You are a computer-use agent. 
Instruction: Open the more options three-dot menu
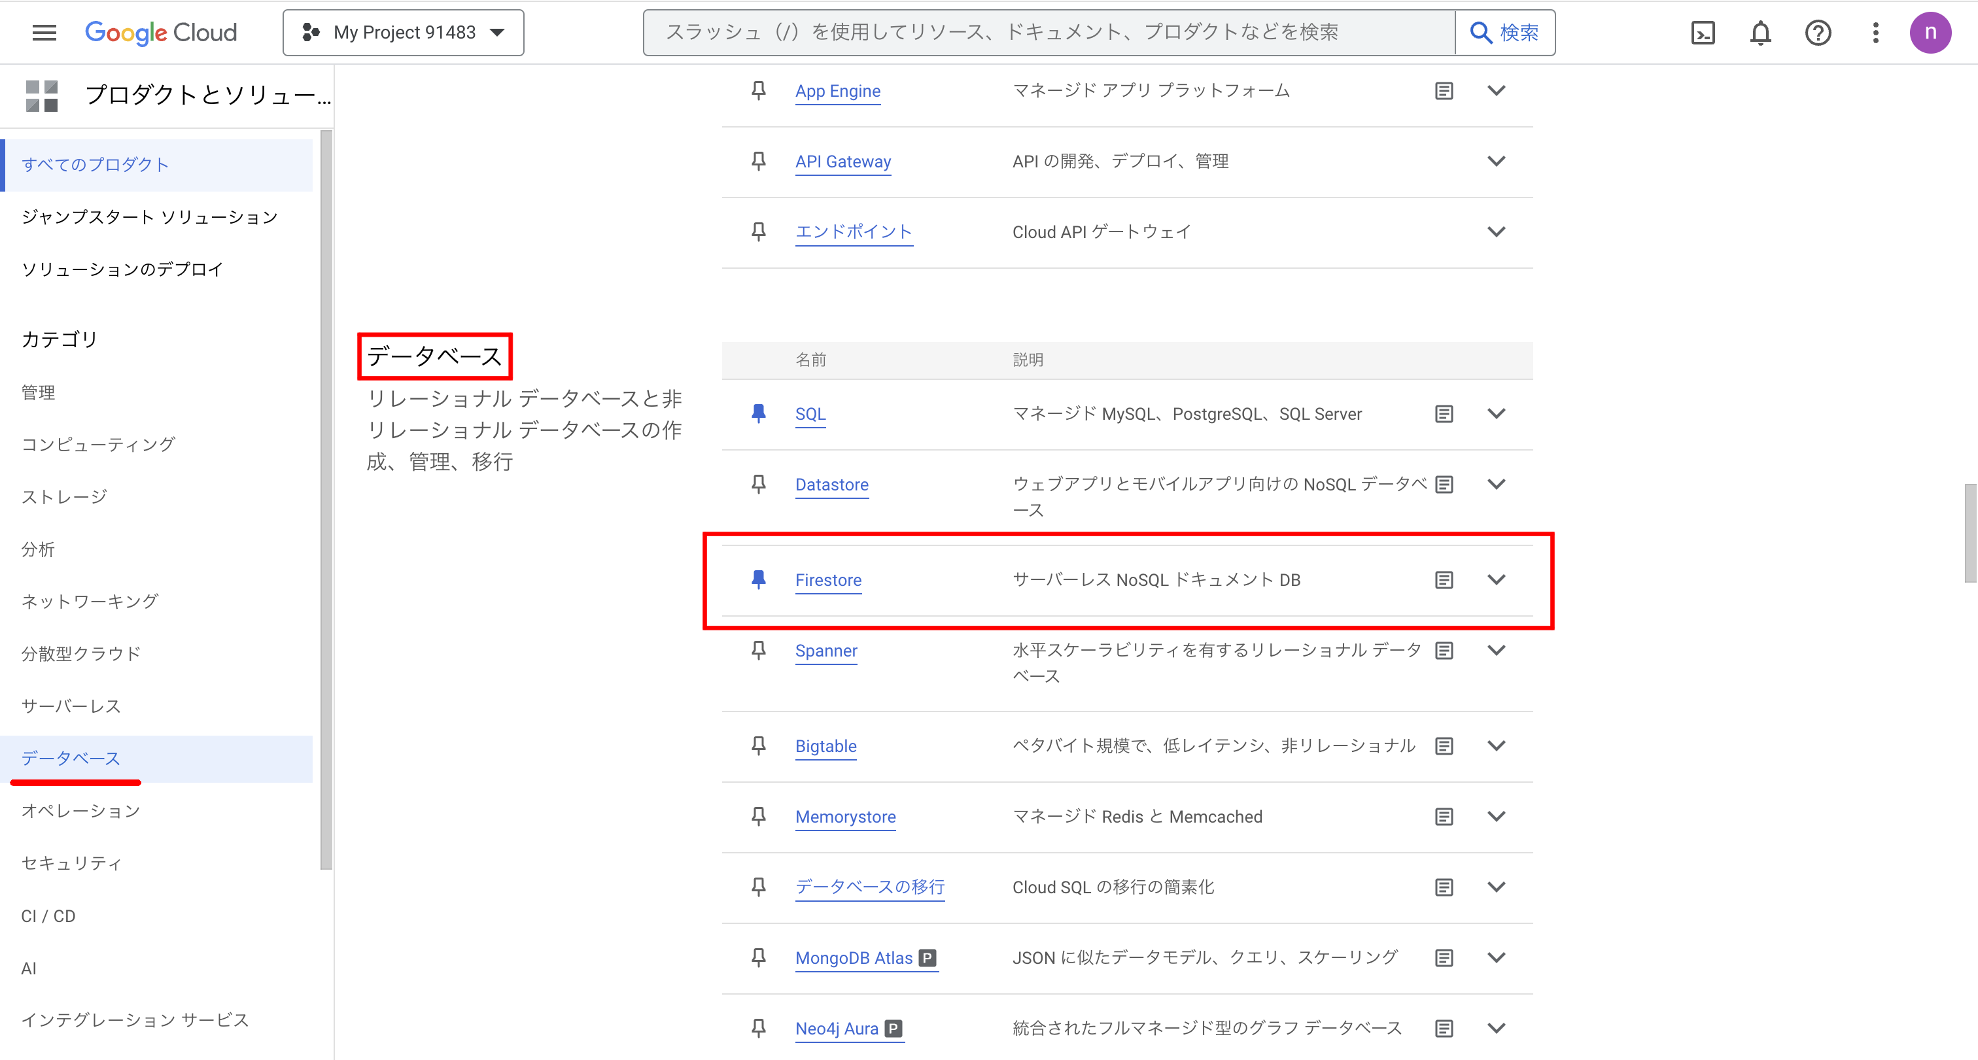click(1875, 32)
